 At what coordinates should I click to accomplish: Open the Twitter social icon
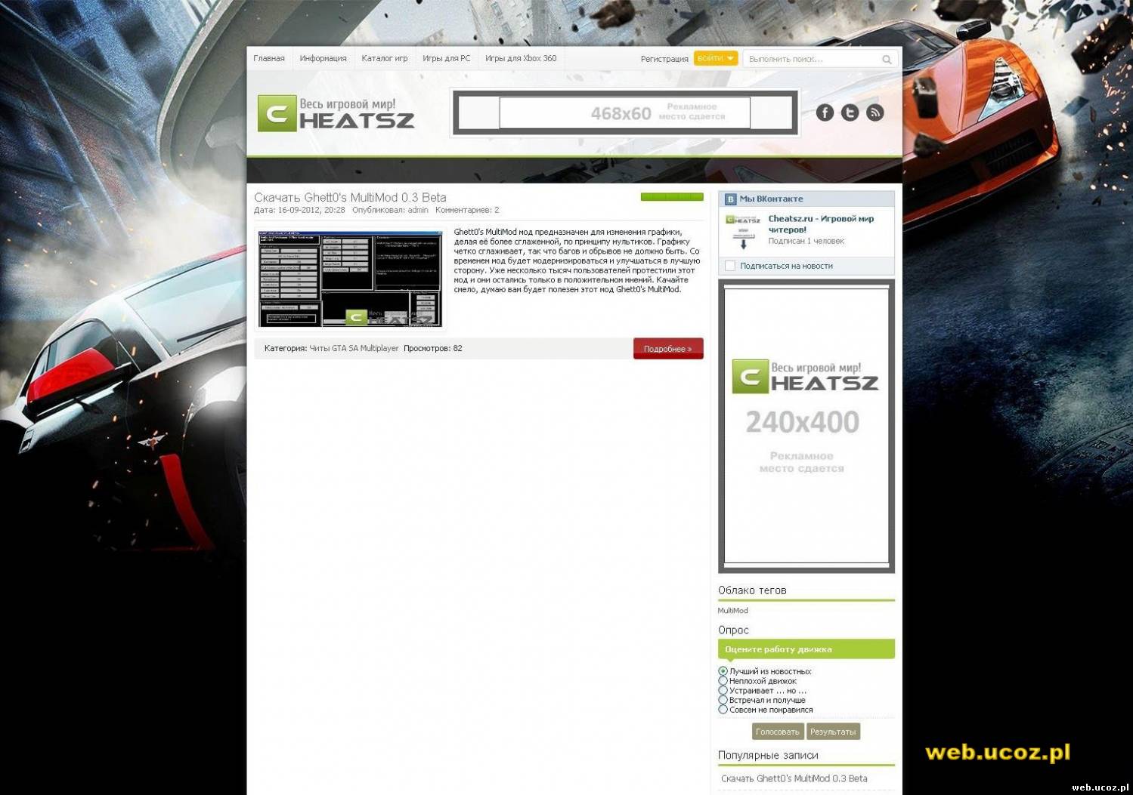pyautogui.click(x=850, y=112)
